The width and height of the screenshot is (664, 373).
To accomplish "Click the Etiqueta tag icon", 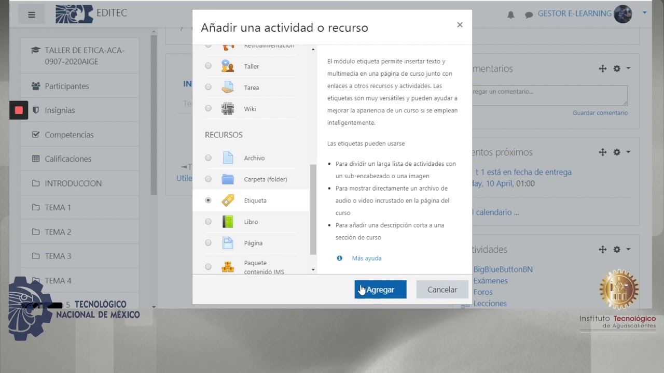I will [228, 200].
